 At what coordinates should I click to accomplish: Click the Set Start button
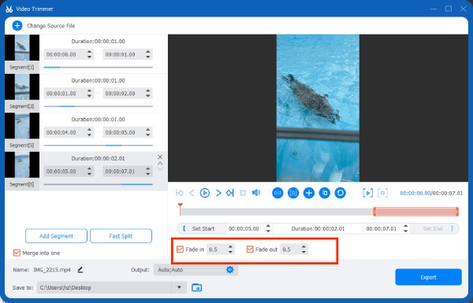click(202, 228)
